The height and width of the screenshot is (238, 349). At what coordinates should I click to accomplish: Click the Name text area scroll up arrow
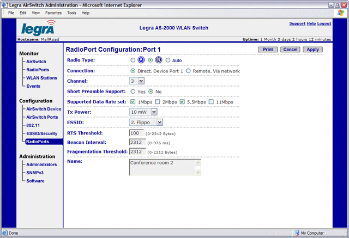[198, 163]
